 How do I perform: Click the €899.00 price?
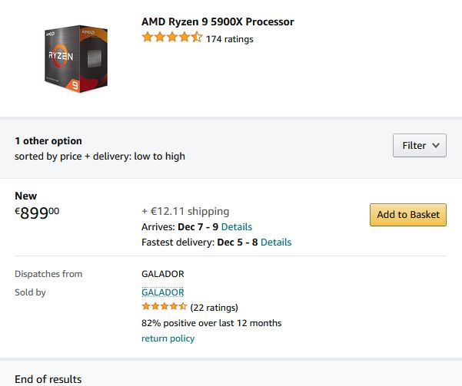tap(37, 213)
